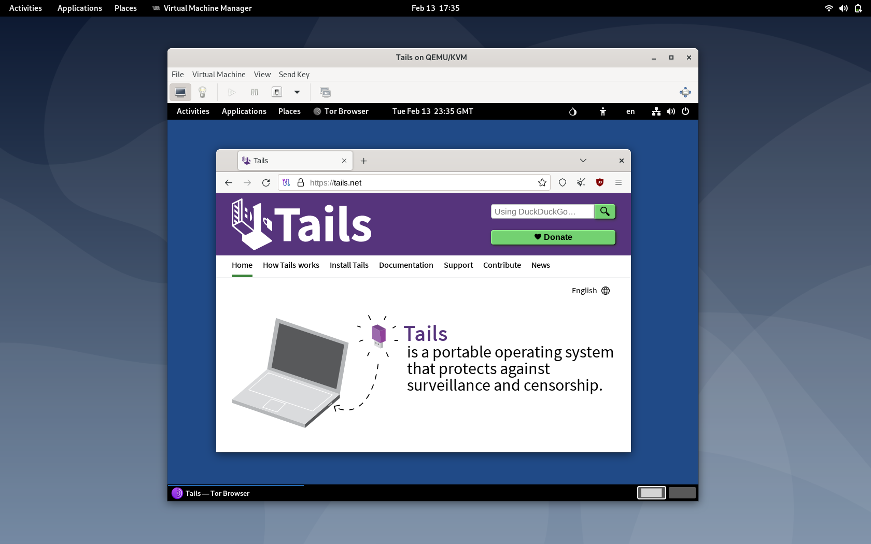
Task: Expand the shutdown options dropdown arrow
Action: click(x=297, y=92)
